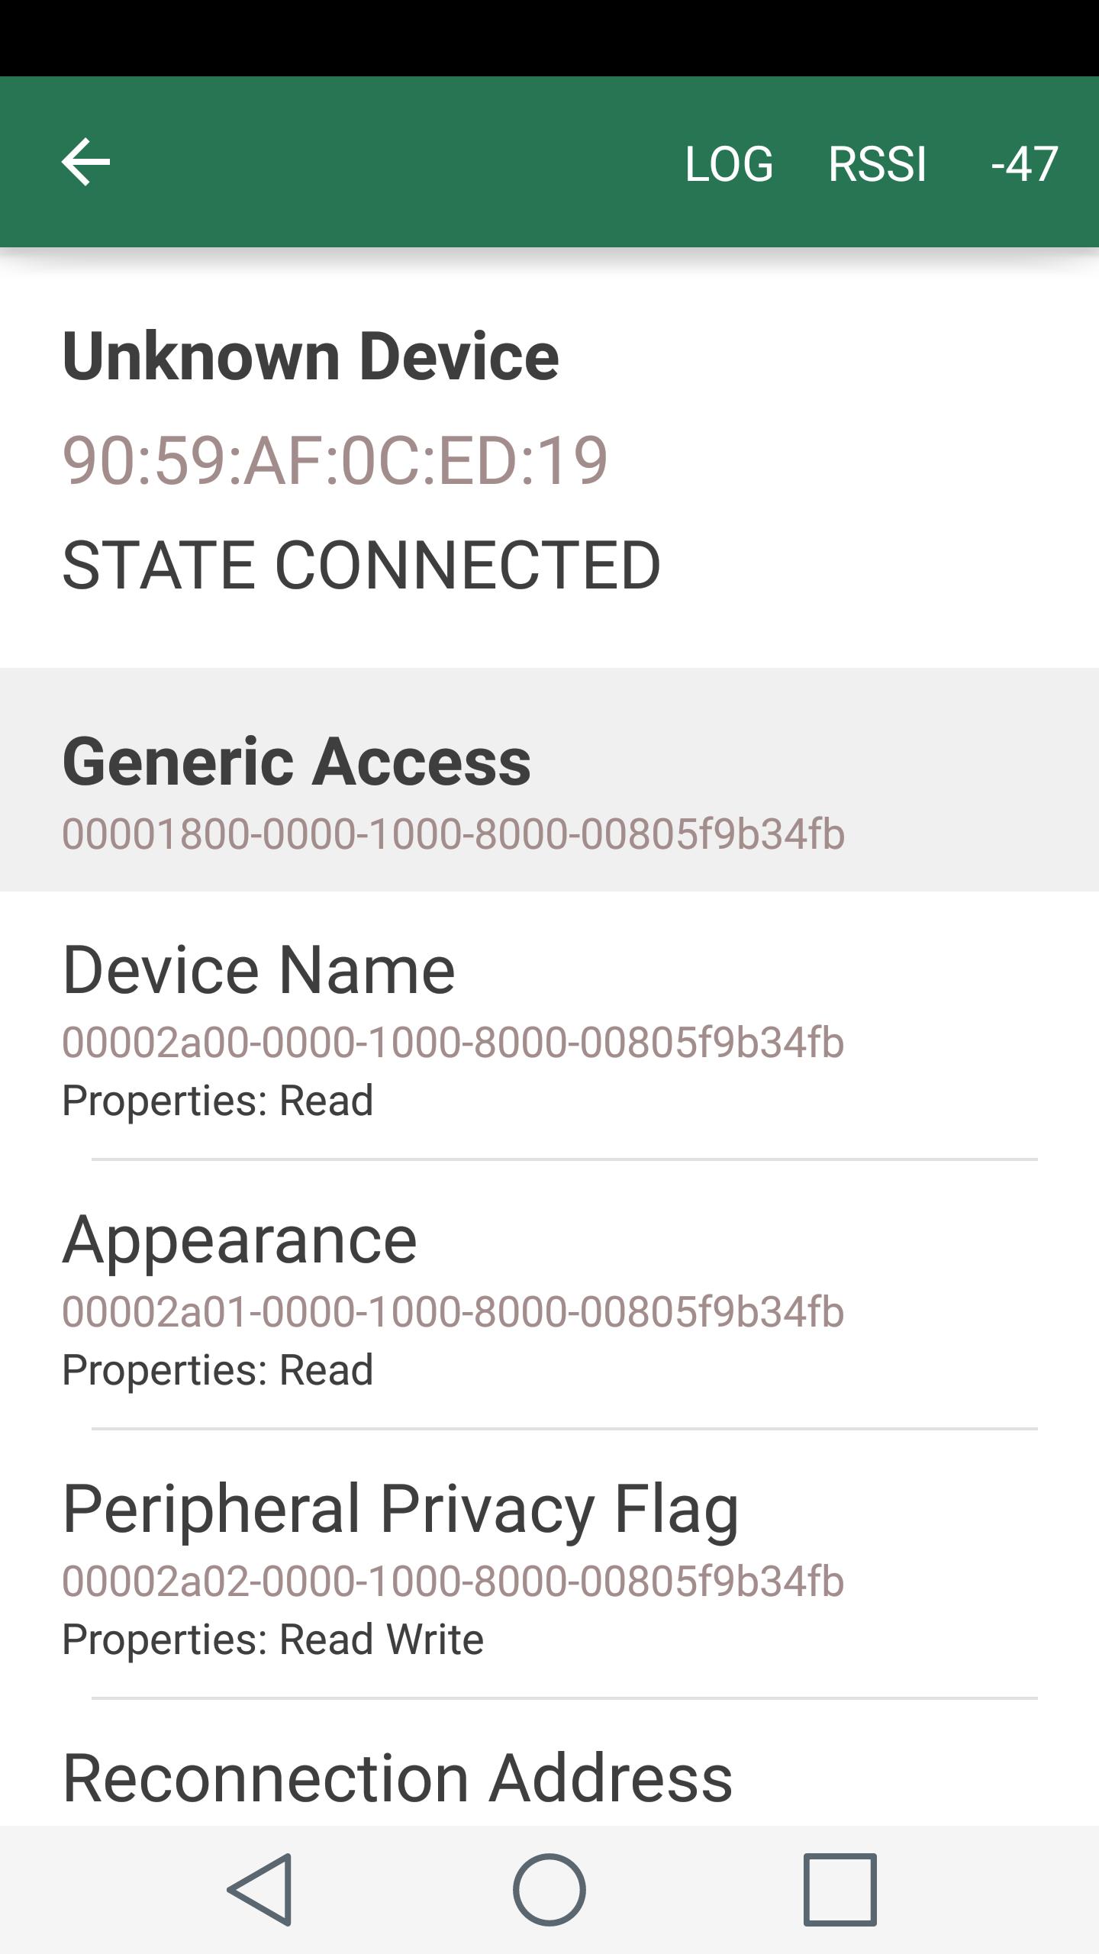Tap the Android home circle button
1099x1954 pixels.
[549, 1889]
